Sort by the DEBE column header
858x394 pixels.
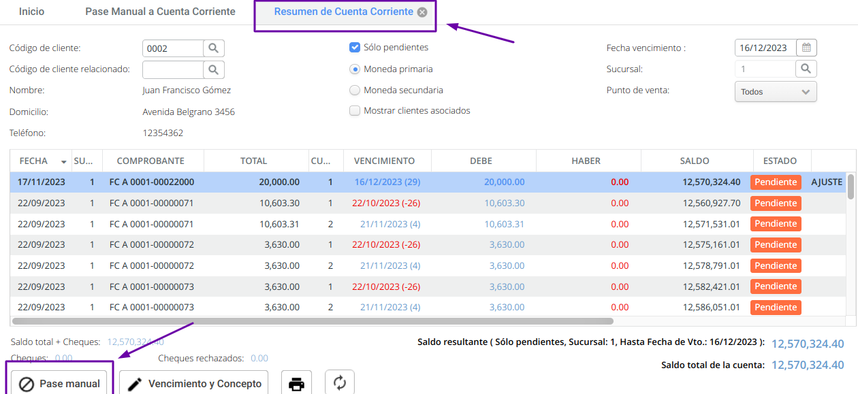point(481,161)
